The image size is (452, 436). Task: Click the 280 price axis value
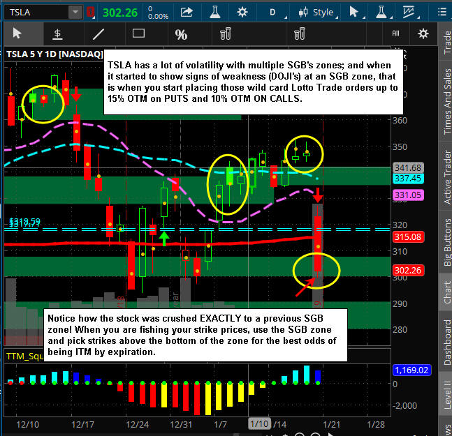coord(400,329)
